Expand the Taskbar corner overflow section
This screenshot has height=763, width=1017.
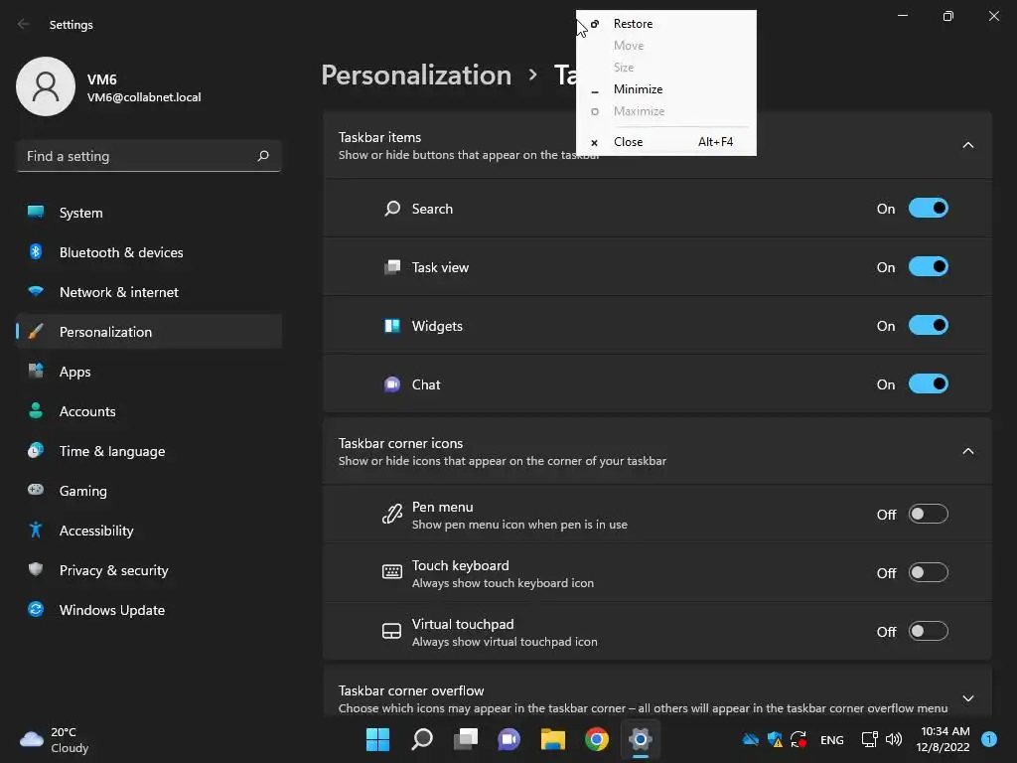coord(967,698)
